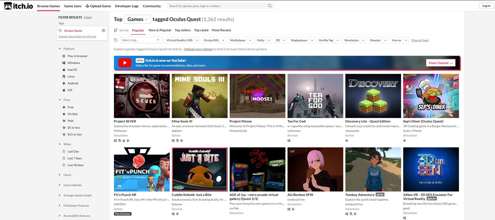495x220 pixels.
Task: Open the Games category dropdown
Action: [137, 19]
